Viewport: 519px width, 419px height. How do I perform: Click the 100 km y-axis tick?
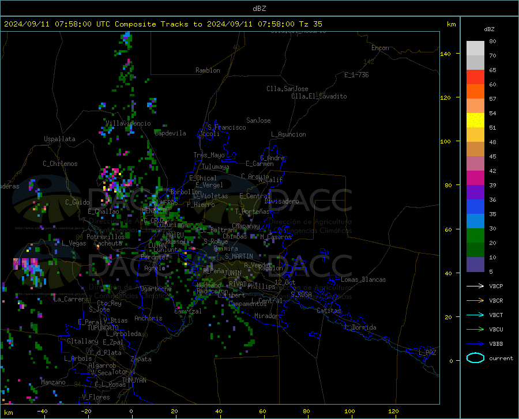point(446,142)
